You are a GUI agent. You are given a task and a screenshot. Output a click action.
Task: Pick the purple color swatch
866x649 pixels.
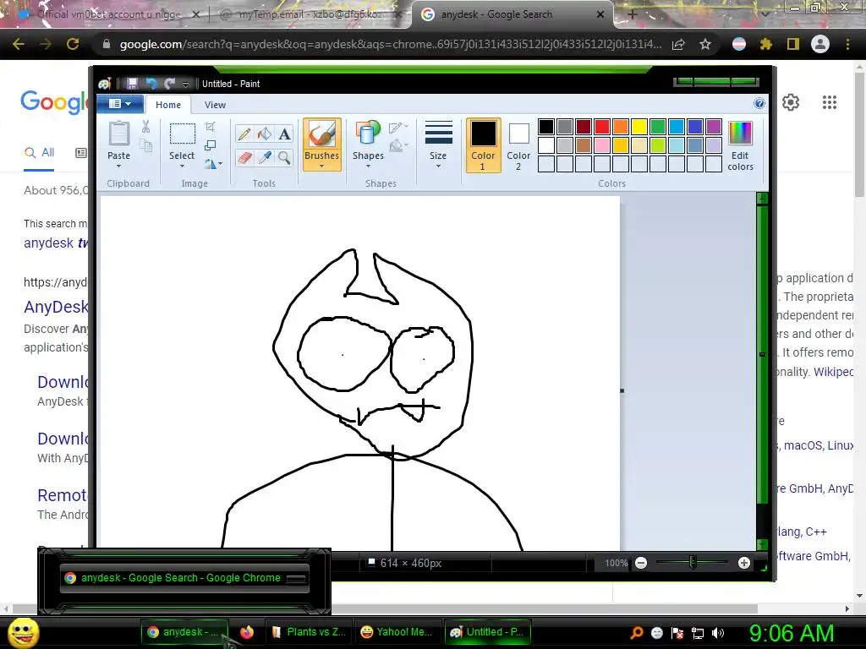714,127
